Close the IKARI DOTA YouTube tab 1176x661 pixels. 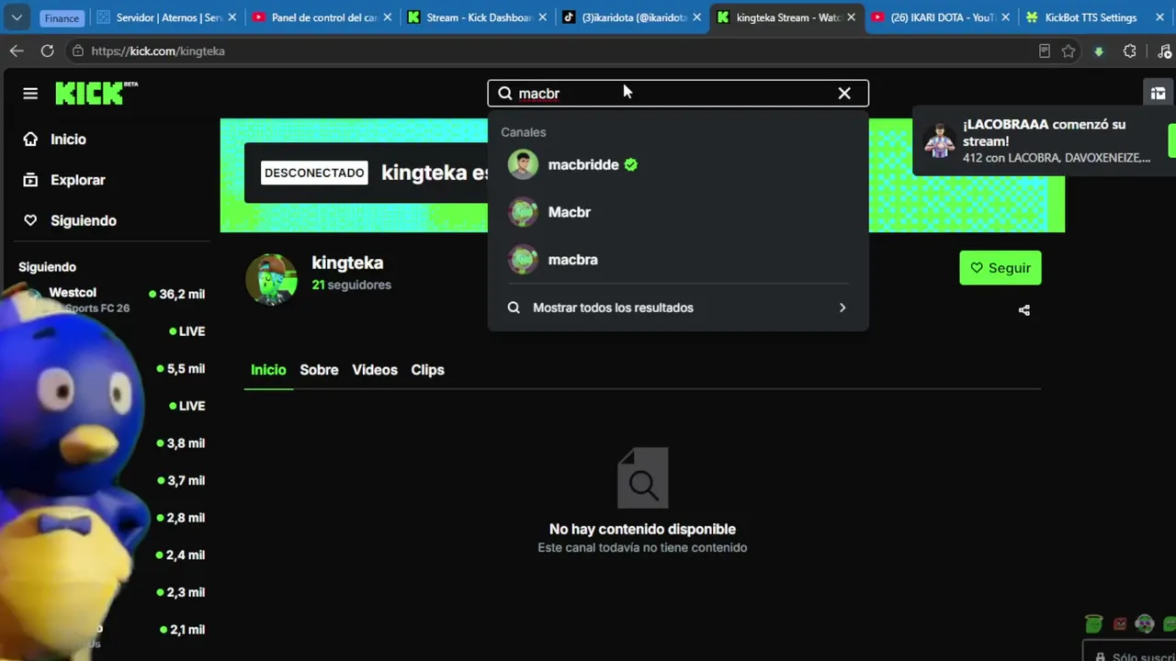[x=1007, y=17]
